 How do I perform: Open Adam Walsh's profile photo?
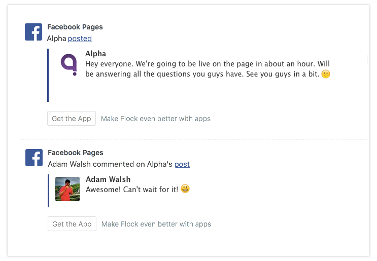pos(67,189)
